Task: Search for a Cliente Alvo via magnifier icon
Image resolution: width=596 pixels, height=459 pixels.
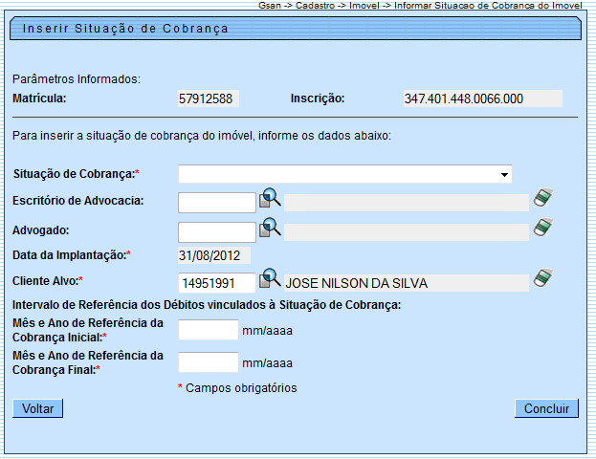Action: pyautogui.click(x=270, y=279)
